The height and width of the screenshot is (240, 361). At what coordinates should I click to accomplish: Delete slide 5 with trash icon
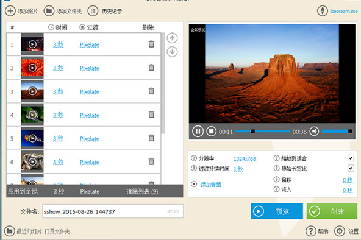pyautogui.click(x=151, y=138)
